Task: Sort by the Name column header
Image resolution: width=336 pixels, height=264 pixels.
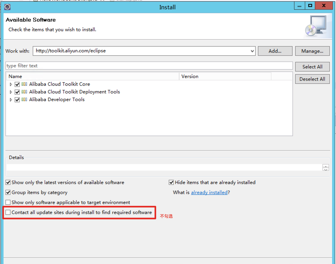Action: point(93,76)
